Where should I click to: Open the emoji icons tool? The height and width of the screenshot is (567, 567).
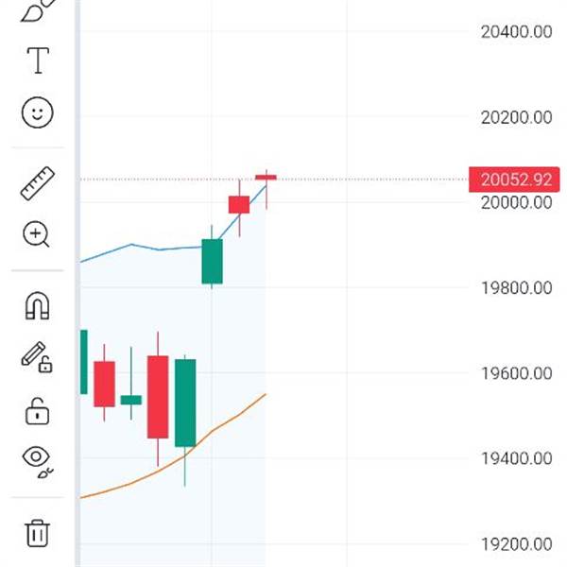click(x=38, y=112)
